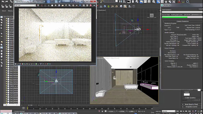The height and width of the screenshot is (114, 203).
Task: Click the A teapot preset icon
Action: tap(3, 6)
